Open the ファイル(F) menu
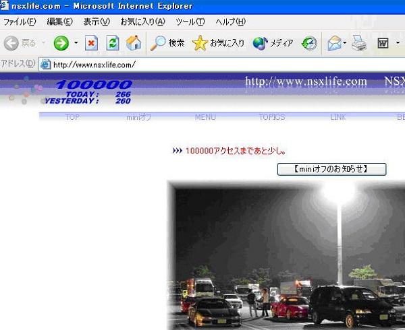 (20, 22)
